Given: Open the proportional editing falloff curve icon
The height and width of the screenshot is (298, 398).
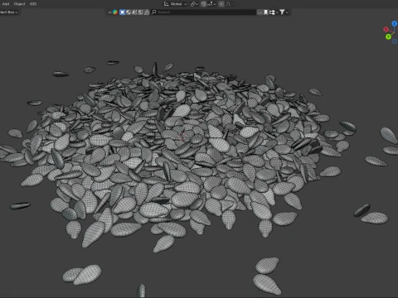Looking at the screenshot, I should (x=229, y=4).
